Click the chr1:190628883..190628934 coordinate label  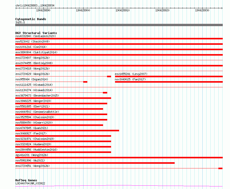click(x=35, y=5)
